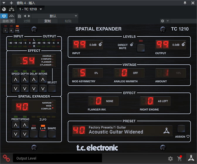Image resolution: width=197 pixels, height=164 pixels.
Task: Click the plugin activity dial icon
Action: (x=4, y=9)
